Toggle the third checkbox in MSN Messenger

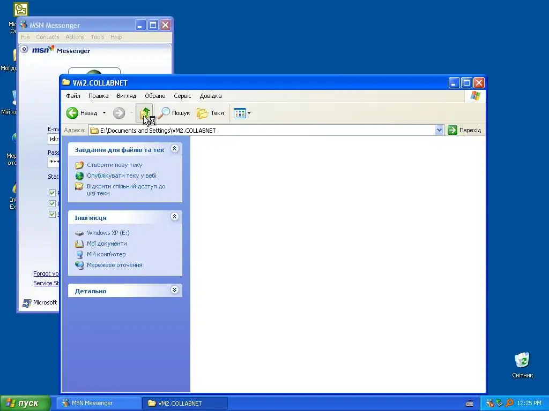(x=52, y=214)
